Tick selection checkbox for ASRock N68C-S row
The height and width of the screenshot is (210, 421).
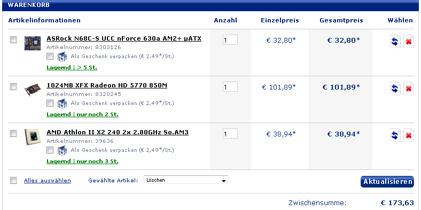[x=13, y=40]
